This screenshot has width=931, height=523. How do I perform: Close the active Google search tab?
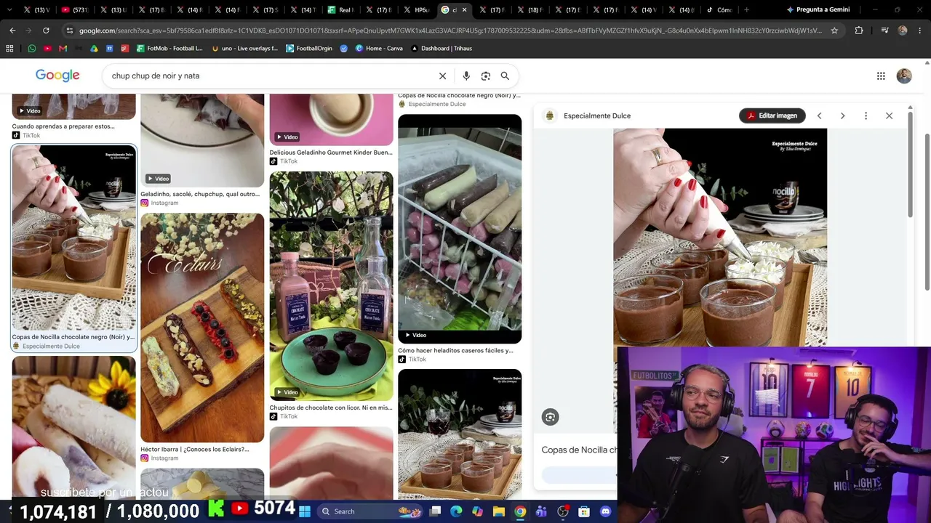coord(464,10)
